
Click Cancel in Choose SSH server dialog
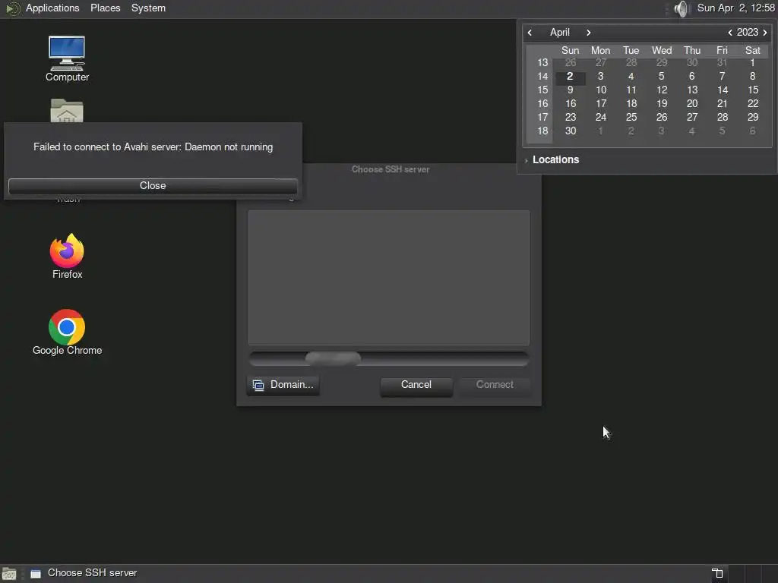tap(416, 385)
